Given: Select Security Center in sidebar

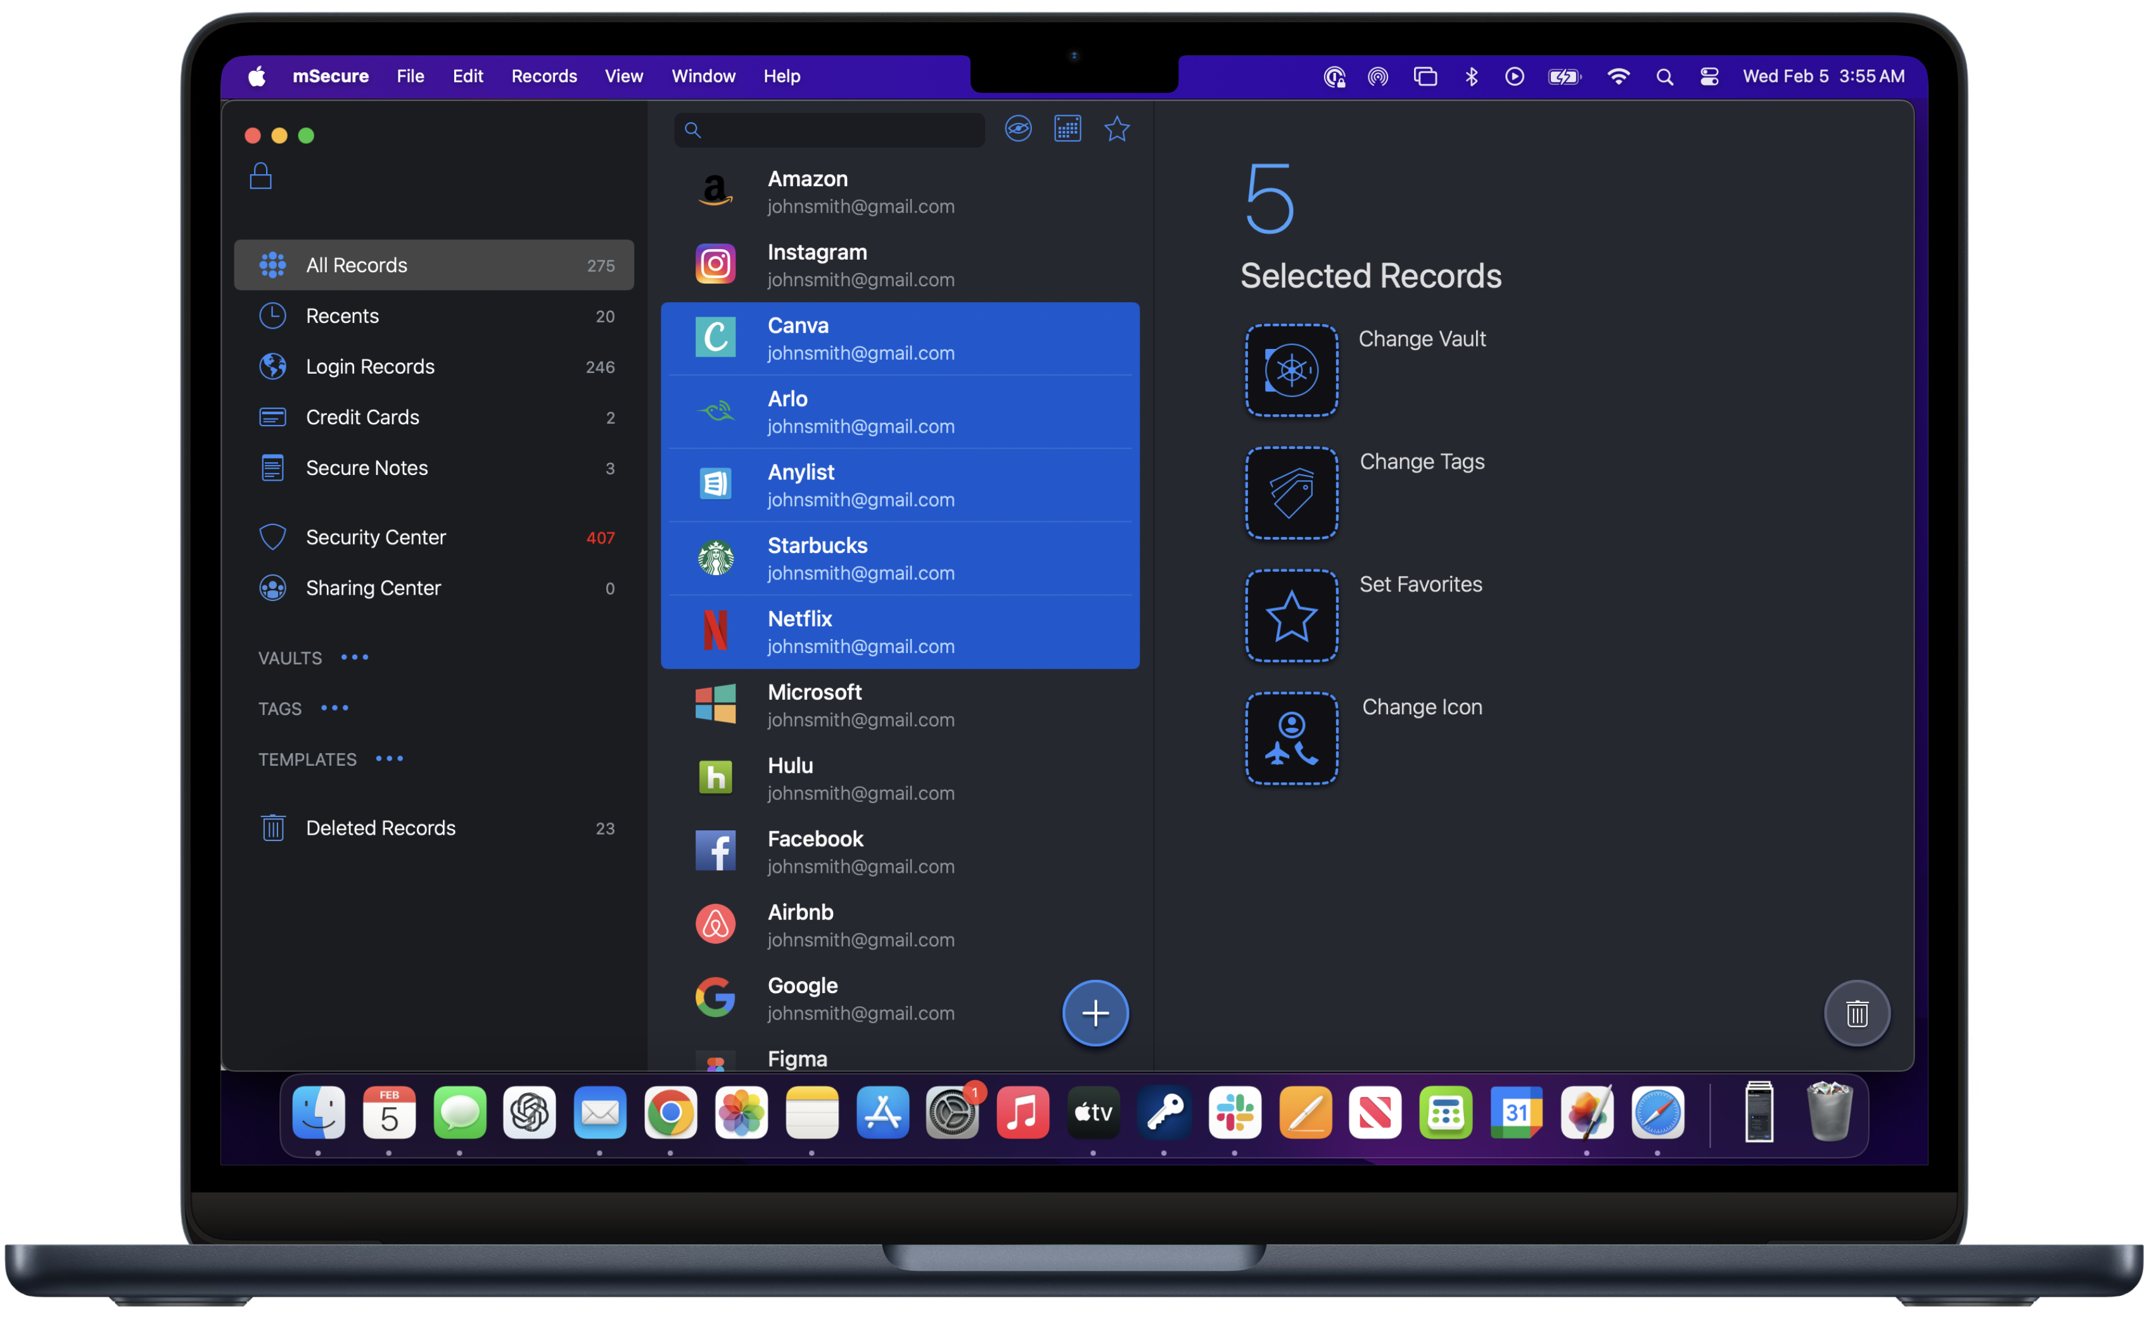Looking at the screenshot, I should pyautogui.click(x=376, y=538).
